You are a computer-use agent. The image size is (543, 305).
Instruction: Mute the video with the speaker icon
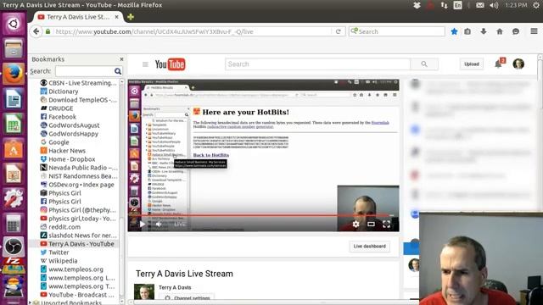click(x=159, y=224)
